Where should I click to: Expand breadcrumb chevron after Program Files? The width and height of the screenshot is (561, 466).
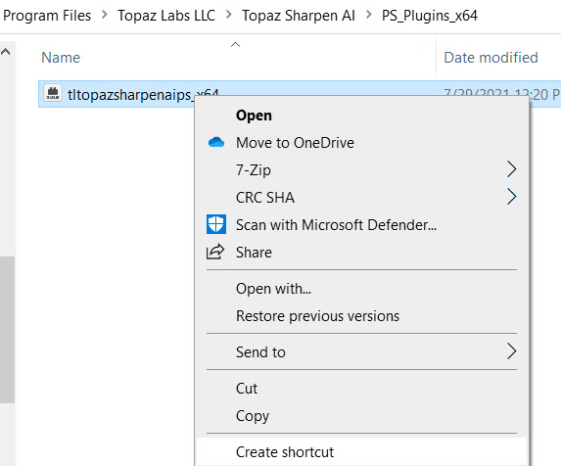[105, 15]
